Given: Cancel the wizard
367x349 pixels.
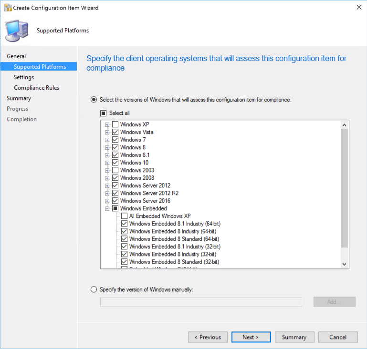Looking at the screenshot, I should pyautogui.click(x=338, y=337).
